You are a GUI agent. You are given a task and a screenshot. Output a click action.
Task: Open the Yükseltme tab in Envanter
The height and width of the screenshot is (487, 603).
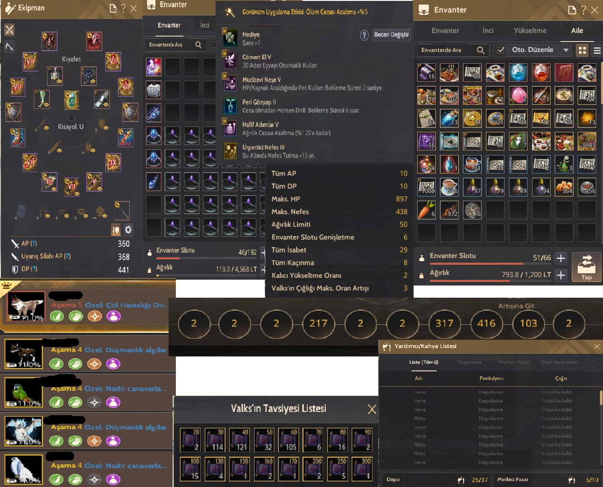pyautogui.click(x=530, y=31)
